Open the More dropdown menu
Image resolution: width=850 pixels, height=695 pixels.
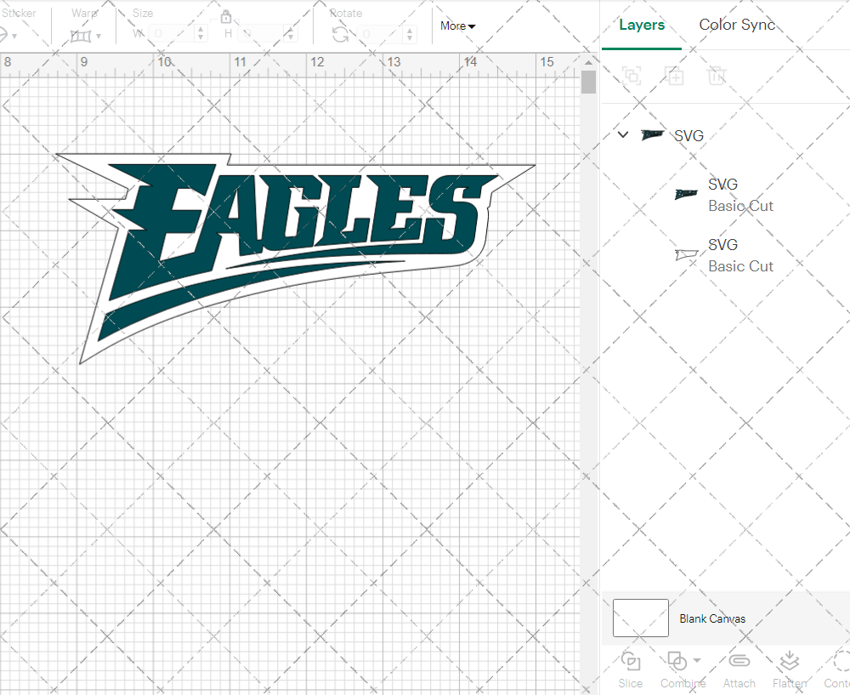pos(457,26)
